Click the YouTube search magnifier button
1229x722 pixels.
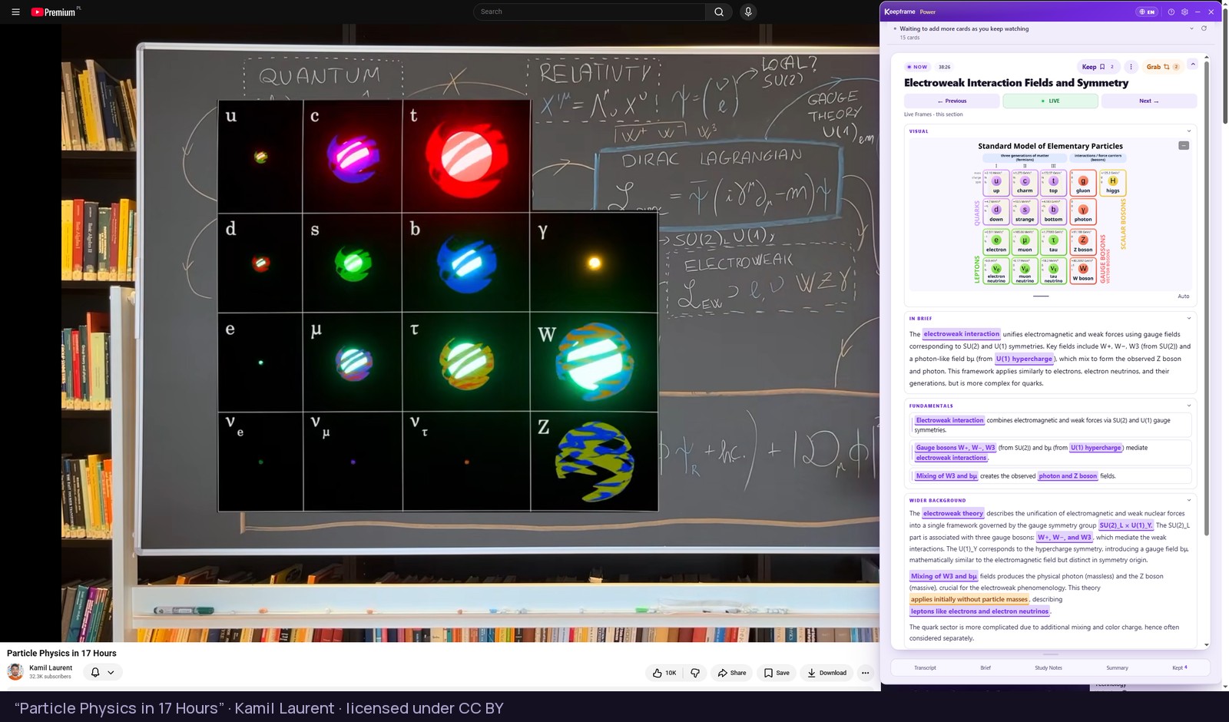point(719,12)
